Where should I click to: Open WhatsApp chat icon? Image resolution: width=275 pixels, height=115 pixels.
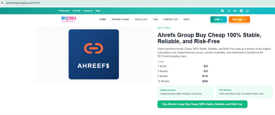(x=247, y=11)
